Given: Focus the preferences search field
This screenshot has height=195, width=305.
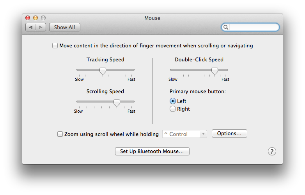Looking at the screenshot, I should [254, 27].
